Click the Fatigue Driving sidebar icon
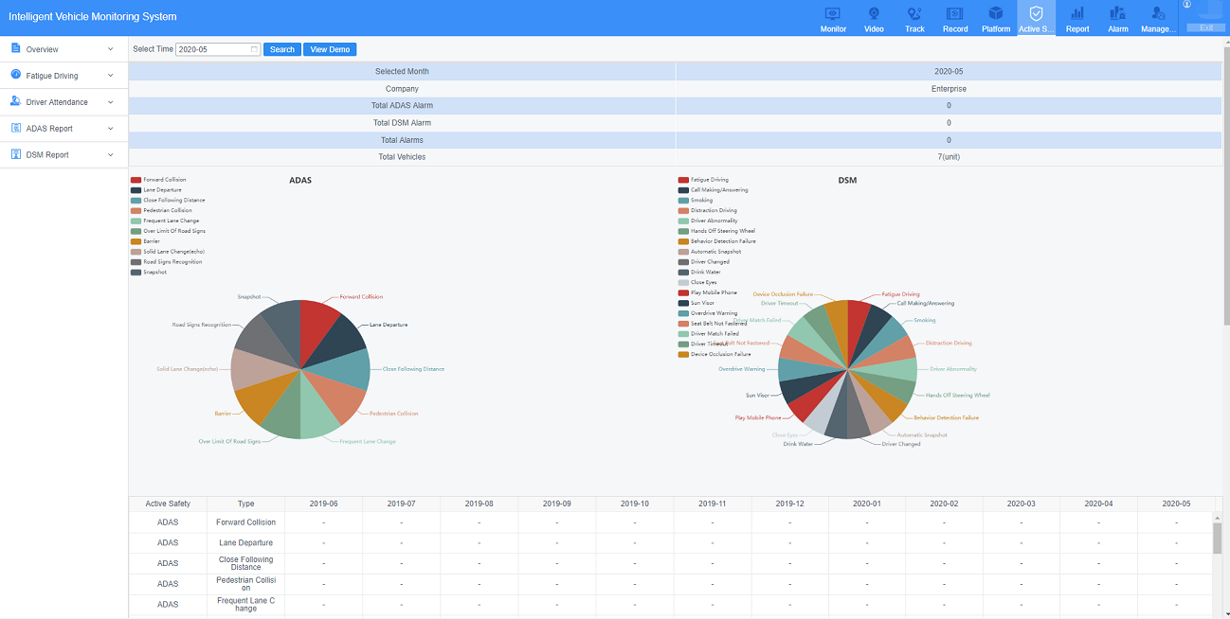1230x619 pixels. coord(16,74)
